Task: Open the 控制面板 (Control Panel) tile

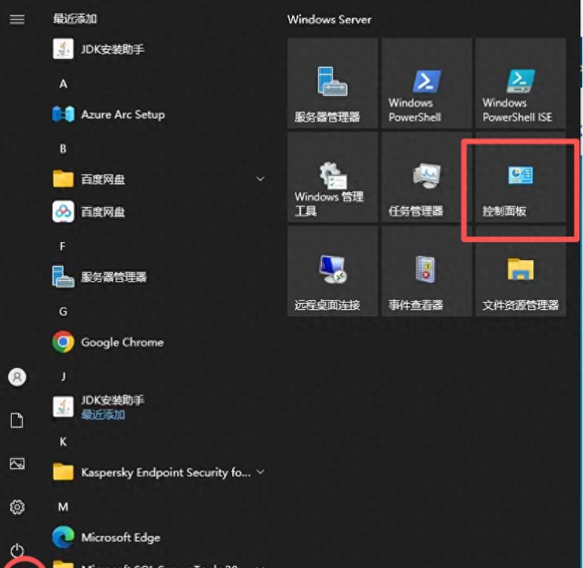Action: tap(520, 177)
